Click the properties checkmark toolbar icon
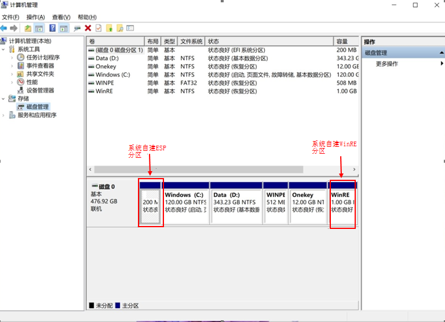The width and height of the screenshot is (445, 322). pyautogui.click(x=99, y=28)
